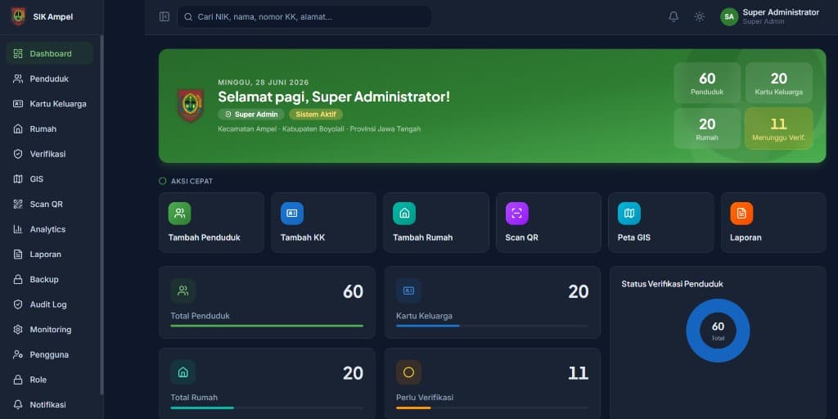Click the Perlu Verifikasi circle icon
Viewport: 838px width, 419px height.
pos(408,372)
